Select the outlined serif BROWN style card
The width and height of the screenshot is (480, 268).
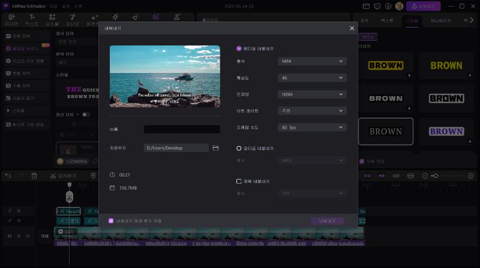pos(386,132)
